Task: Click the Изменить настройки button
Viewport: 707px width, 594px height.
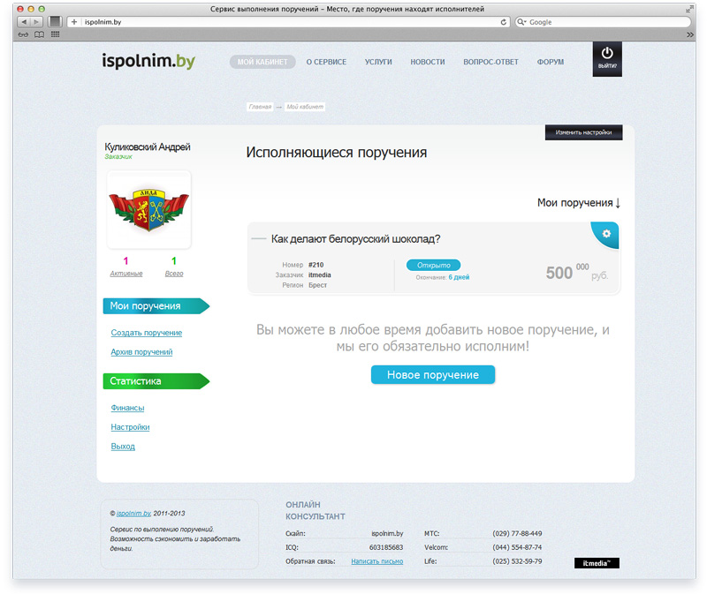Action: pos(583,132)
